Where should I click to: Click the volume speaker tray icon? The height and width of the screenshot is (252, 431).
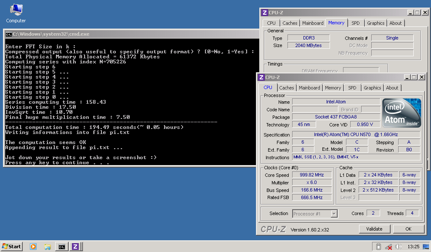pos(398,247)
